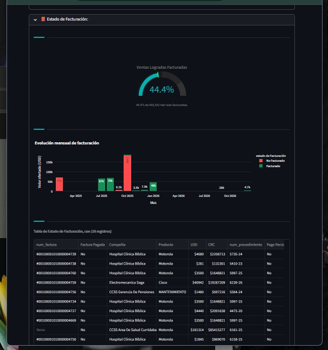Viewport: 328px width, 350px height.
Task: Collapse the Estado de Facturación expander chevron
Action: 35,19
